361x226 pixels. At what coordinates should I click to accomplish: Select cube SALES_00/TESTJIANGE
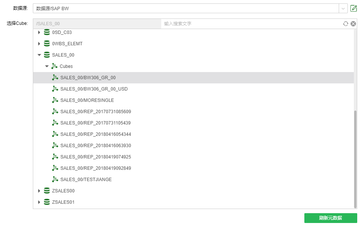86,179
